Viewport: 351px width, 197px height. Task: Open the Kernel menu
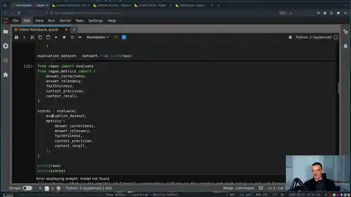click(x=65, y=21)
